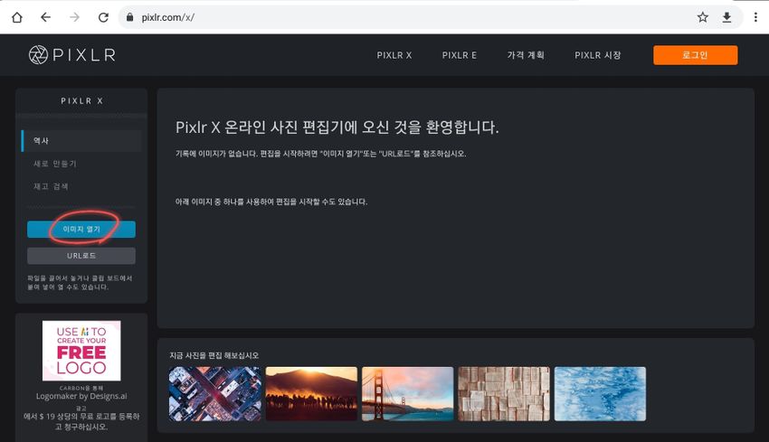Screen dimensions: 769x442
Task: Click the blue 이미지 열기 button
Action: (81, 230)
